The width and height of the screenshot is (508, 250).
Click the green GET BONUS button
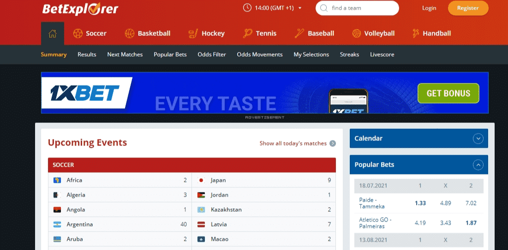click(x=448, y=93)
